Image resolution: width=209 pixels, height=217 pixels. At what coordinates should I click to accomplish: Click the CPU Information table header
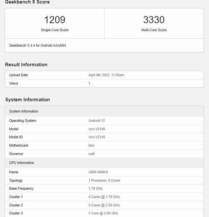(x=22, y=163)
